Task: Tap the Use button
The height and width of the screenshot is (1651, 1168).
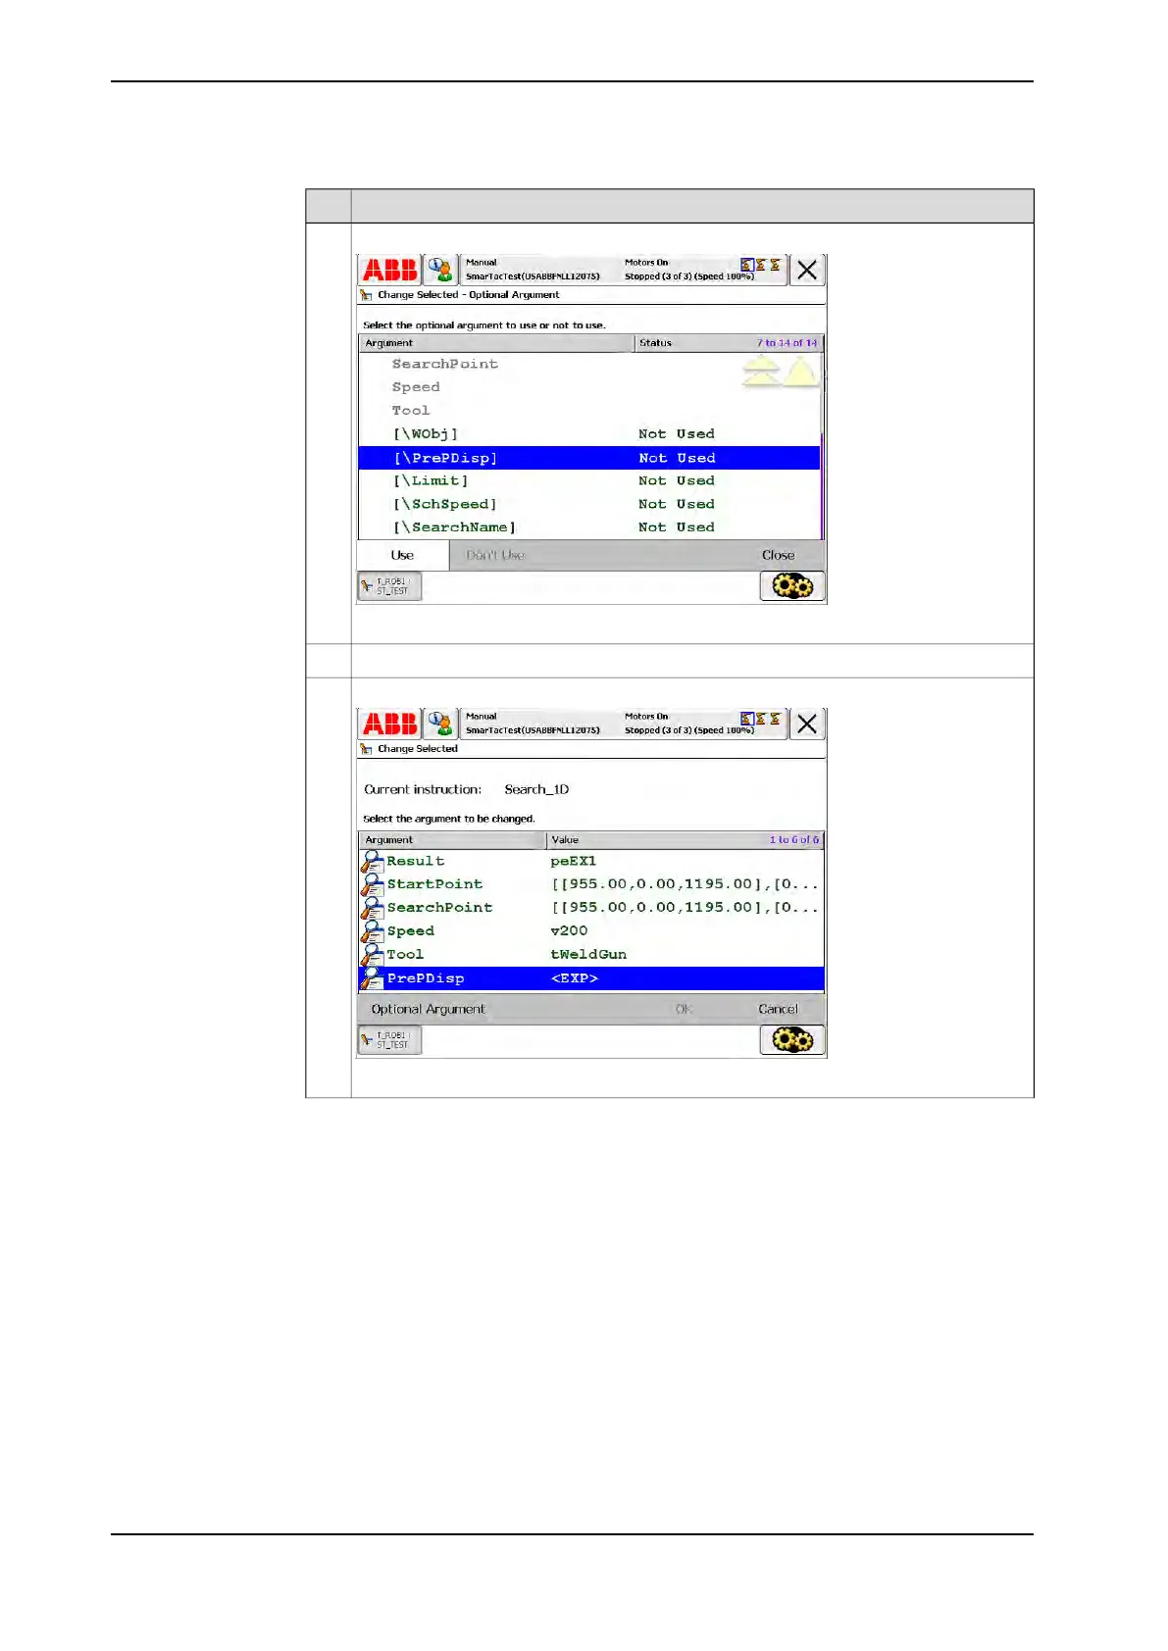Action: [x=402, y=555]
